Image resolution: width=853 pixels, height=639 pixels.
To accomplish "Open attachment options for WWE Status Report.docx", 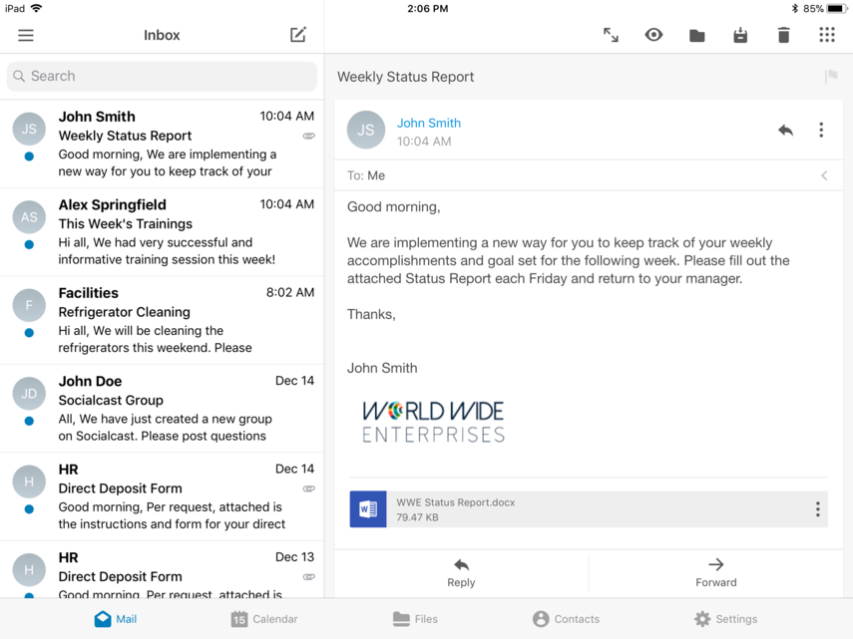I will 817,509.
